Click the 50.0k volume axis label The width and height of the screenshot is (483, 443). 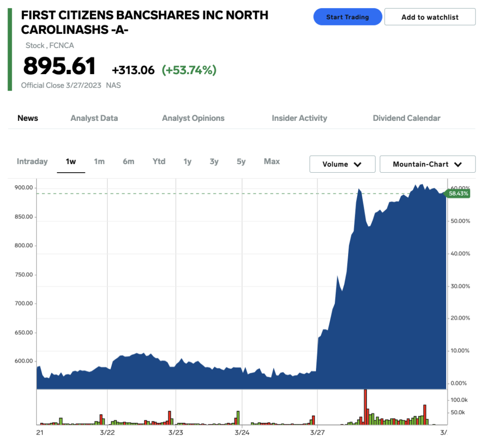[458, 412]
